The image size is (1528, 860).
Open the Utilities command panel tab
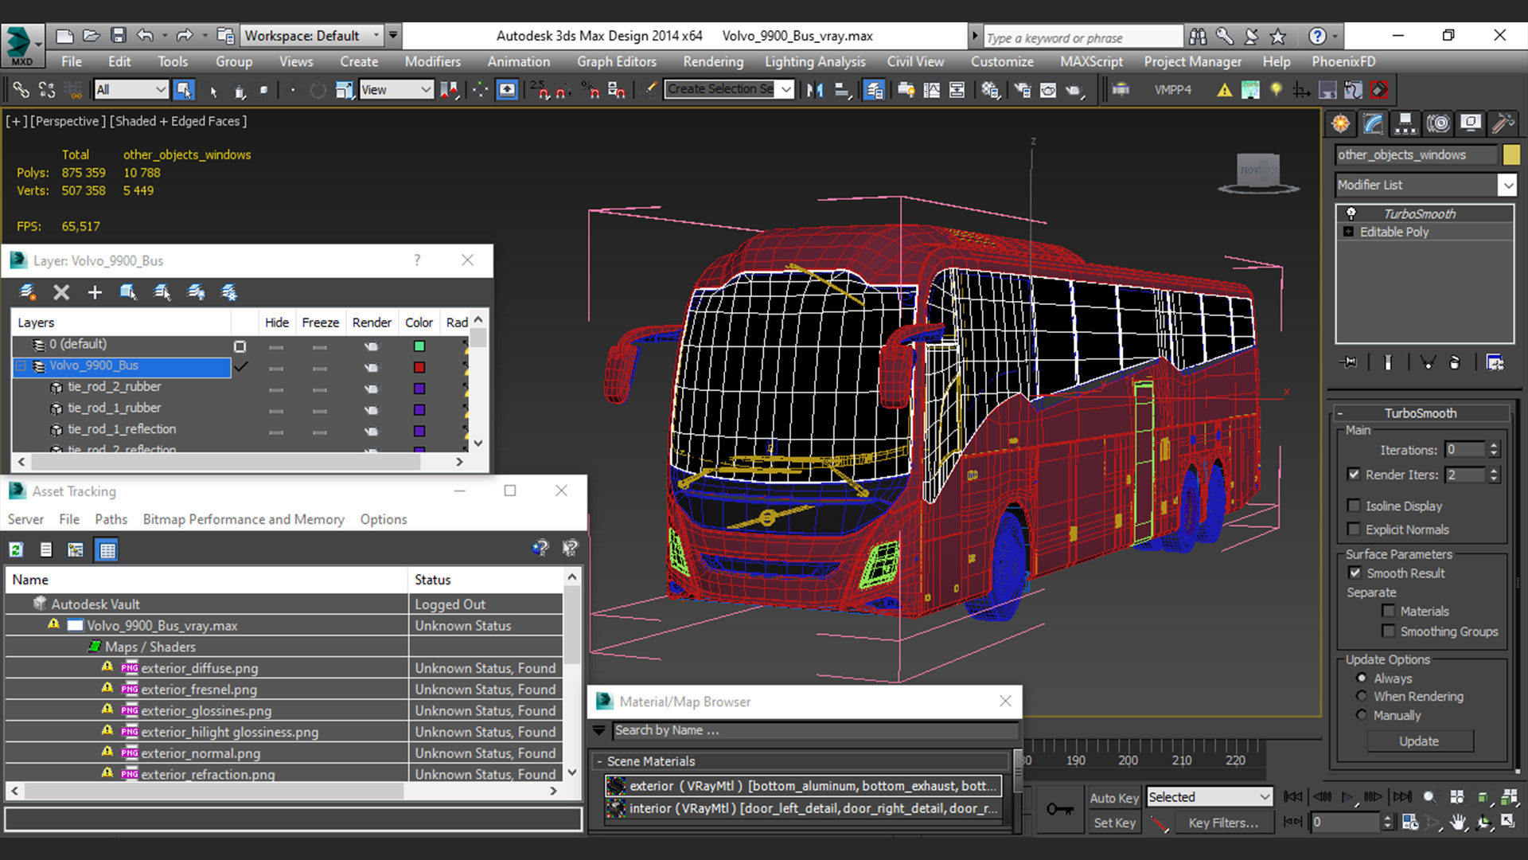1503,123
